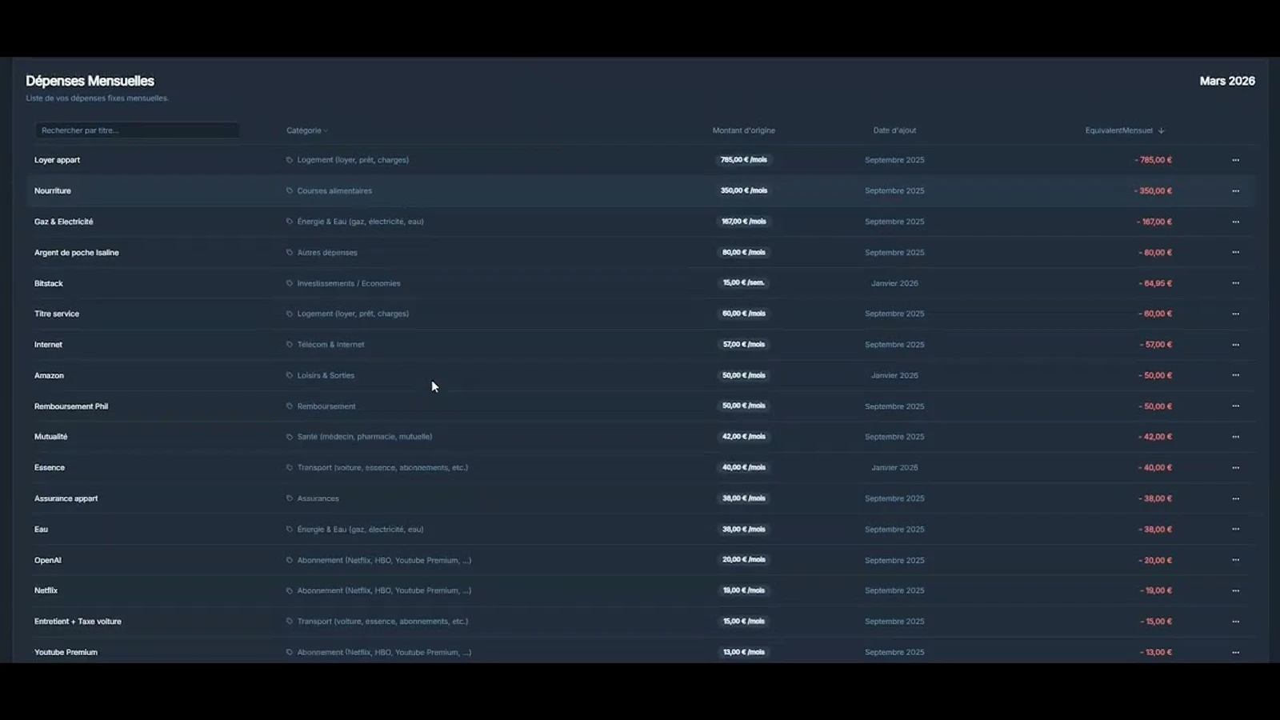Open the actions menu for Loyer appart

click(x=1235, y=160)
